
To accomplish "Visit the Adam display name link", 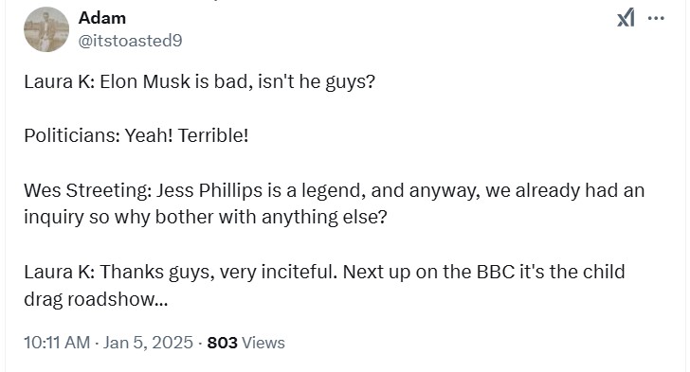I will [102, 18].
